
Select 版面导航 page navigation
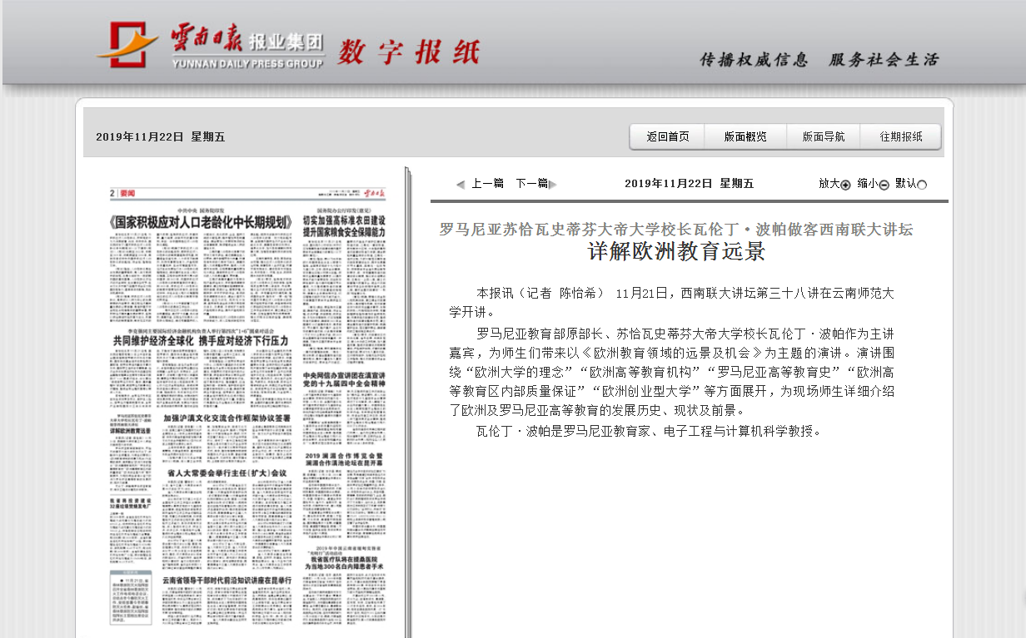pyautogui.click(x=824, y=137)
